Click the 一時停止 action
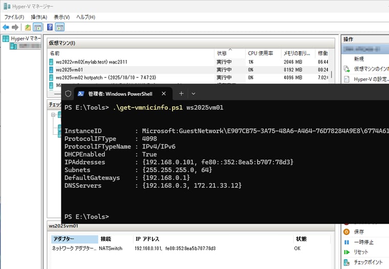 point(364,242)
